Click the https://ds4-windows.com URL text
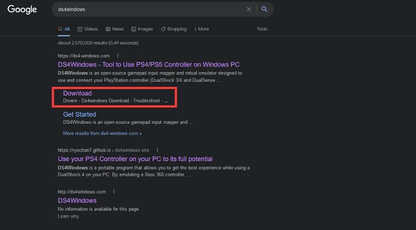This screenshot has height=230, width=416. tap(84, 55)
